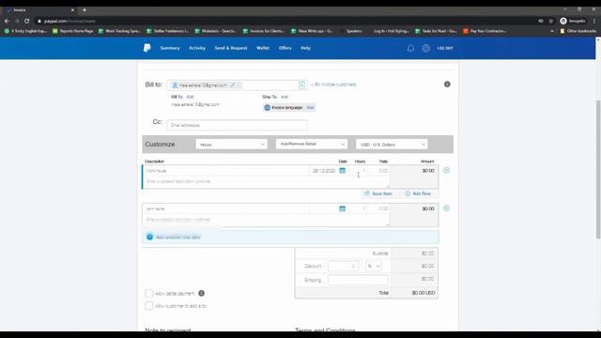Image resolution: width=601 pixels, height=338 pixels.
Task: Open the Send & Request menu
Action: point(231,48)
